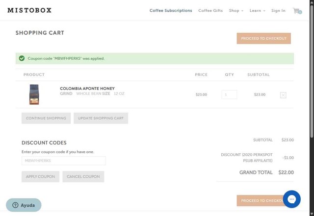
Task: Click the Ayuda help button
Action: (x=24, y=205)
